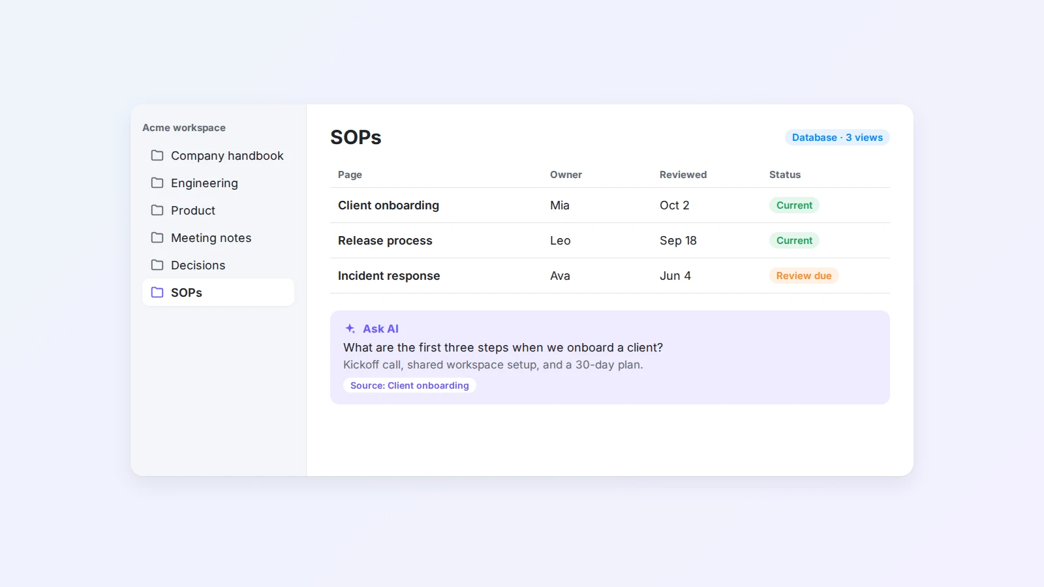Select the SOPs sidebar item
1044x587 pixels.
[x=218, y=292]
